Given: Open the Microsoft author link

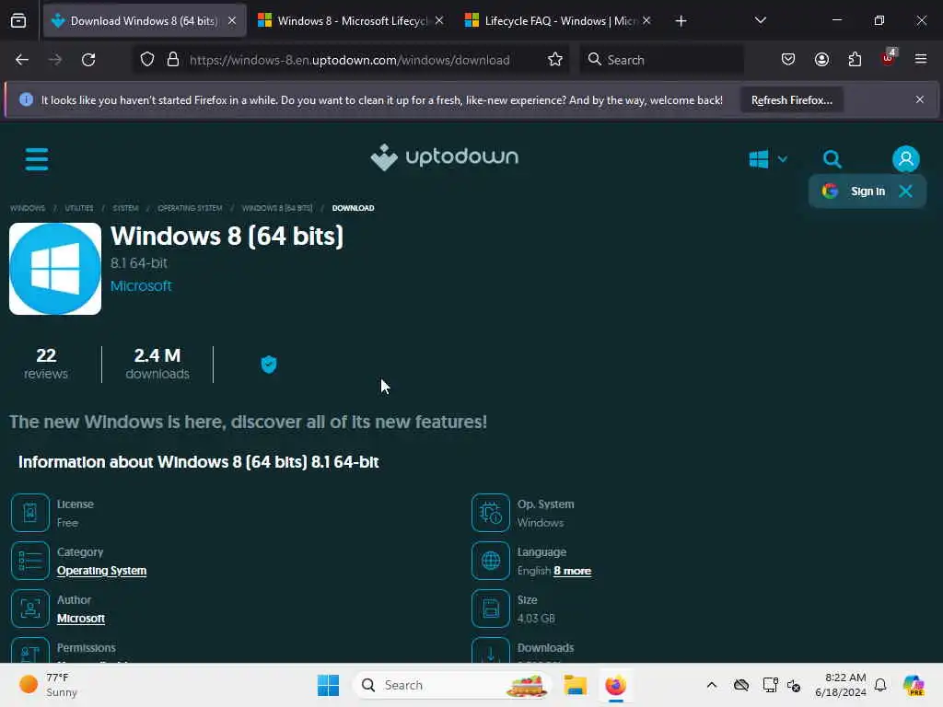Looking at the screenshot, I should click(x=81, y=619).
